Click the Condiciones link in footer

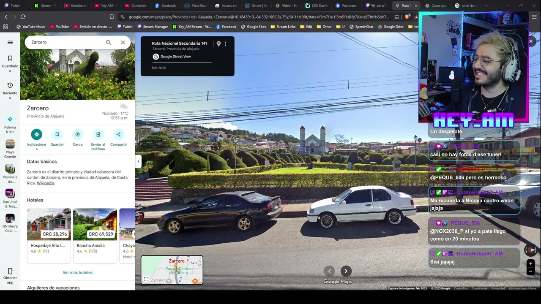(x=479, y=288)
